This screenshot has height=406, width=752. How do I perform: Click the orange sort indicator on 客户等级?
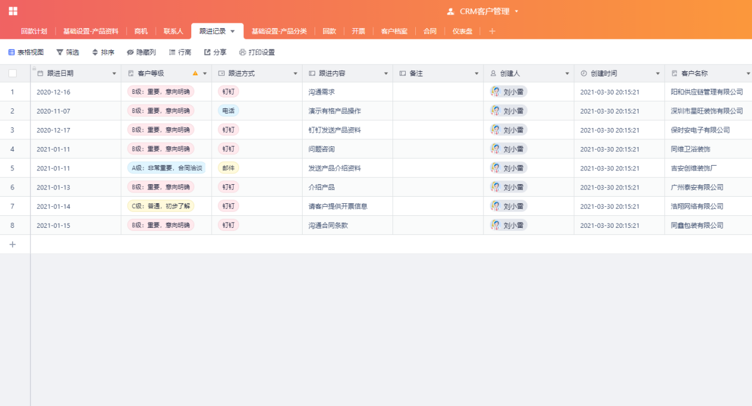(195, 74)
